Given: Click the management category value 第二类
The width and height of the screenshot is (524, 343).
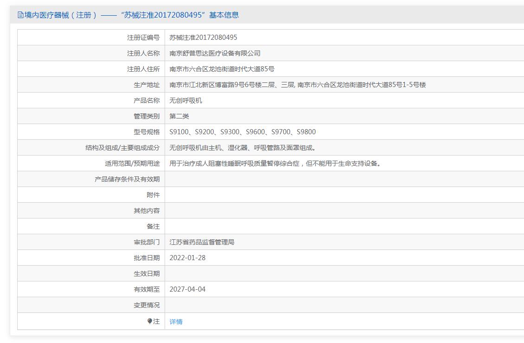Looking at the screenshot, I should click(x=179, y=116).
